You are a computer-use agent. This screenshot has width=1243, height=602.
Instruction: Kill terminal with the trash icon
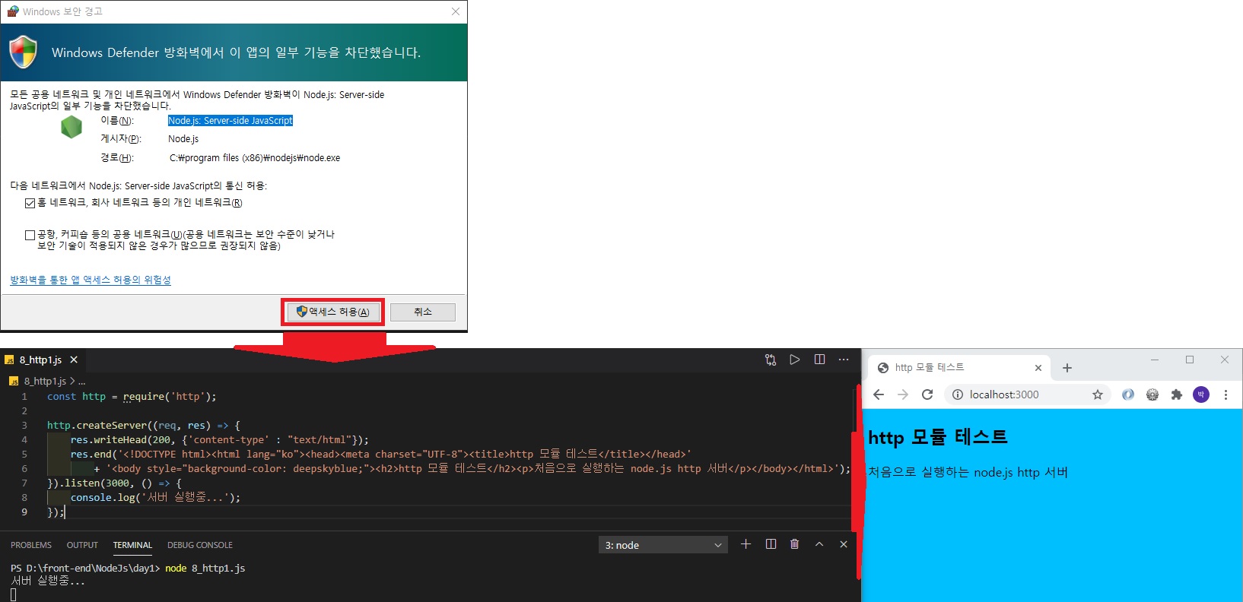pos(795,544)
